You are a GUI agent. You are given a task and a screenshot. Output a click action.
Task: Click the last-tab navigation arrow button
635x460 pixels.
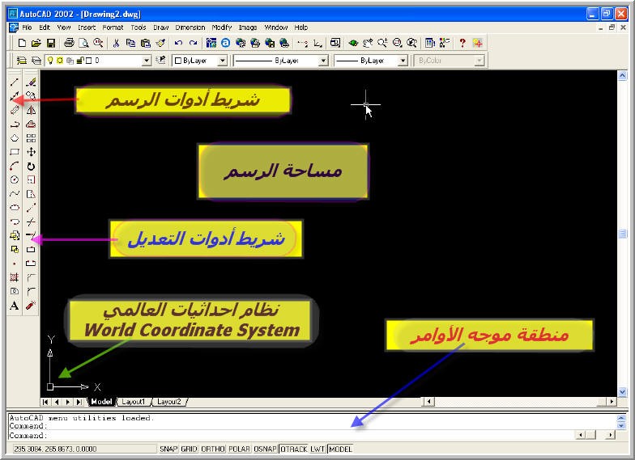(79, 402)
